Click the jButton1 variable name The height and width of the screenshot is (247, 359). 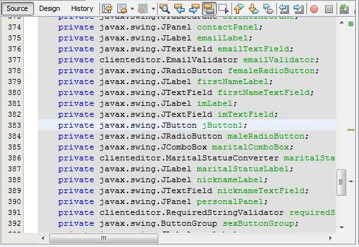coord(222,125)
